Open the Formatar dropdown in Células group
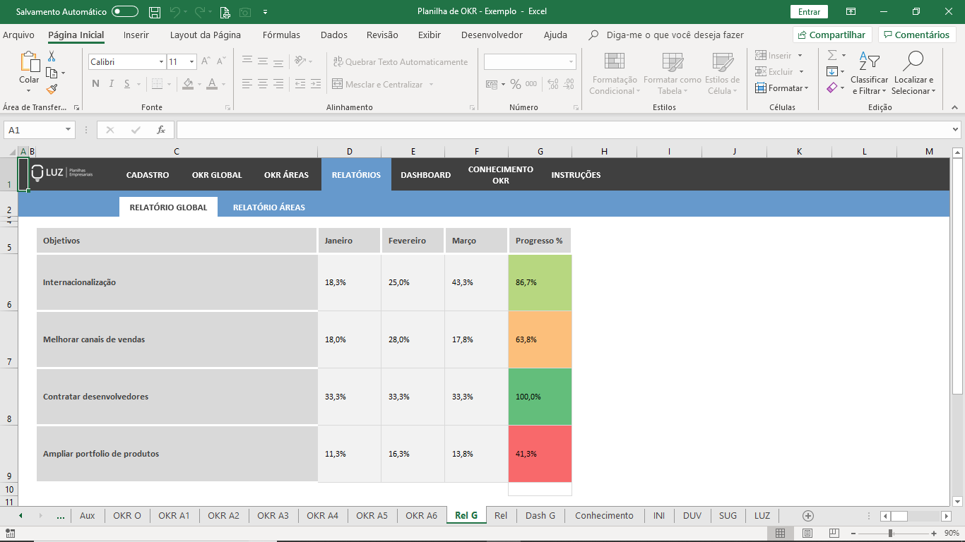The width and height of the screenshot is (965, 542). [781, 88]
